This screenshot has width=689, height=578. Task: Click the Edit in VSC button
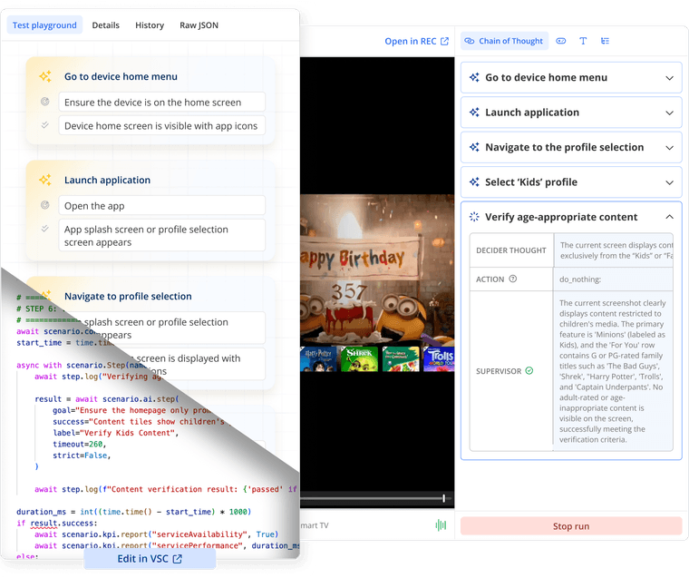150,559
